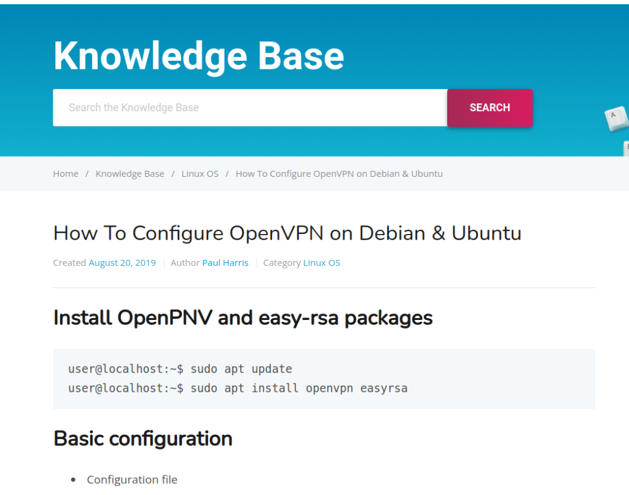Click the Created label in article meta

[69, 263]
